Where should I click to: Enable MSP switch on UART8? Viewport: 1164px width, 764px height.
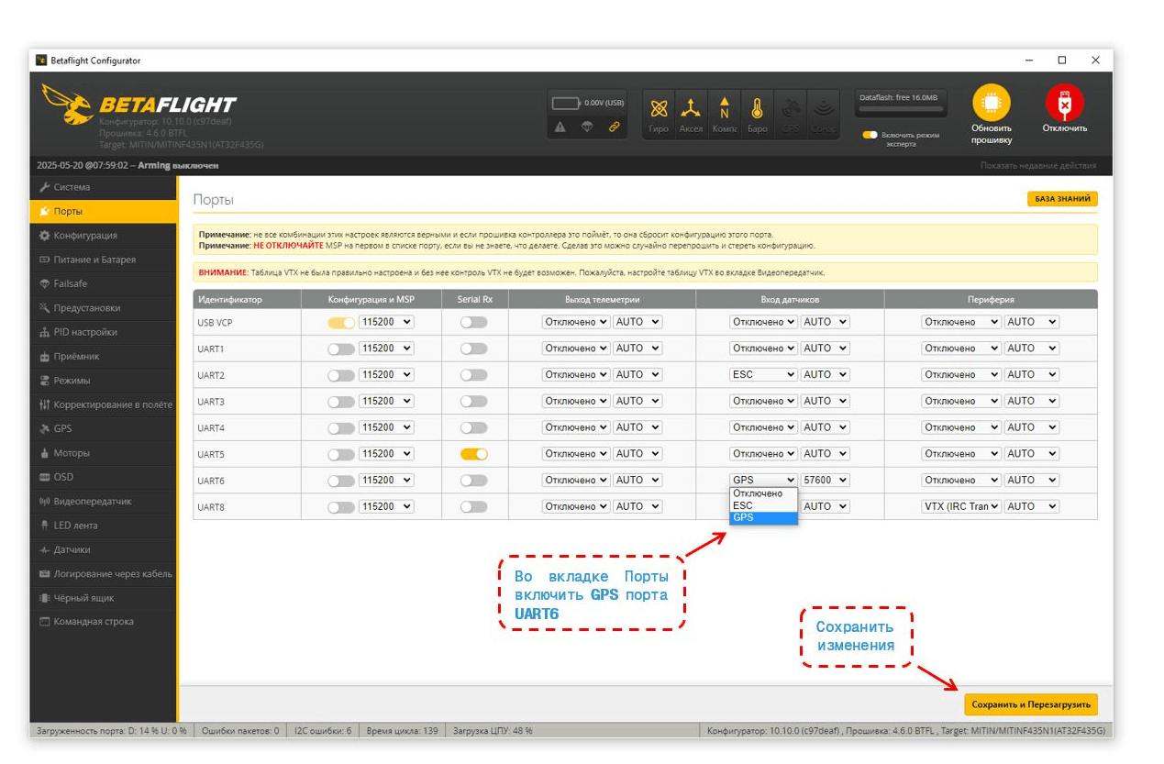(341, 507)
